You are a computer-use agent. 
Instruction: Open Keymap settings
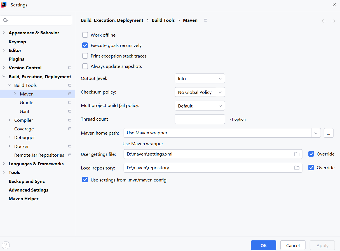(17, 42)
